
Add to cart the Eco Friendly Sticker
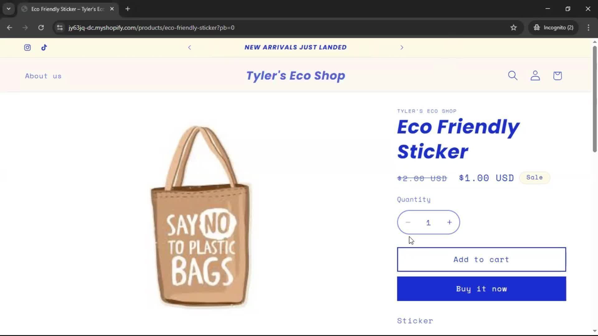click(x=481, y=259)
